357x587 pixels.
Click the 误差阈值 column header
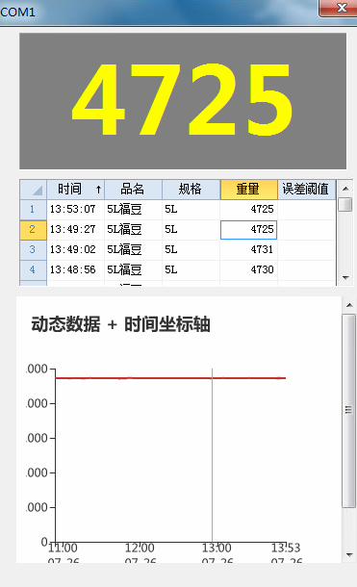pos(306,190)
